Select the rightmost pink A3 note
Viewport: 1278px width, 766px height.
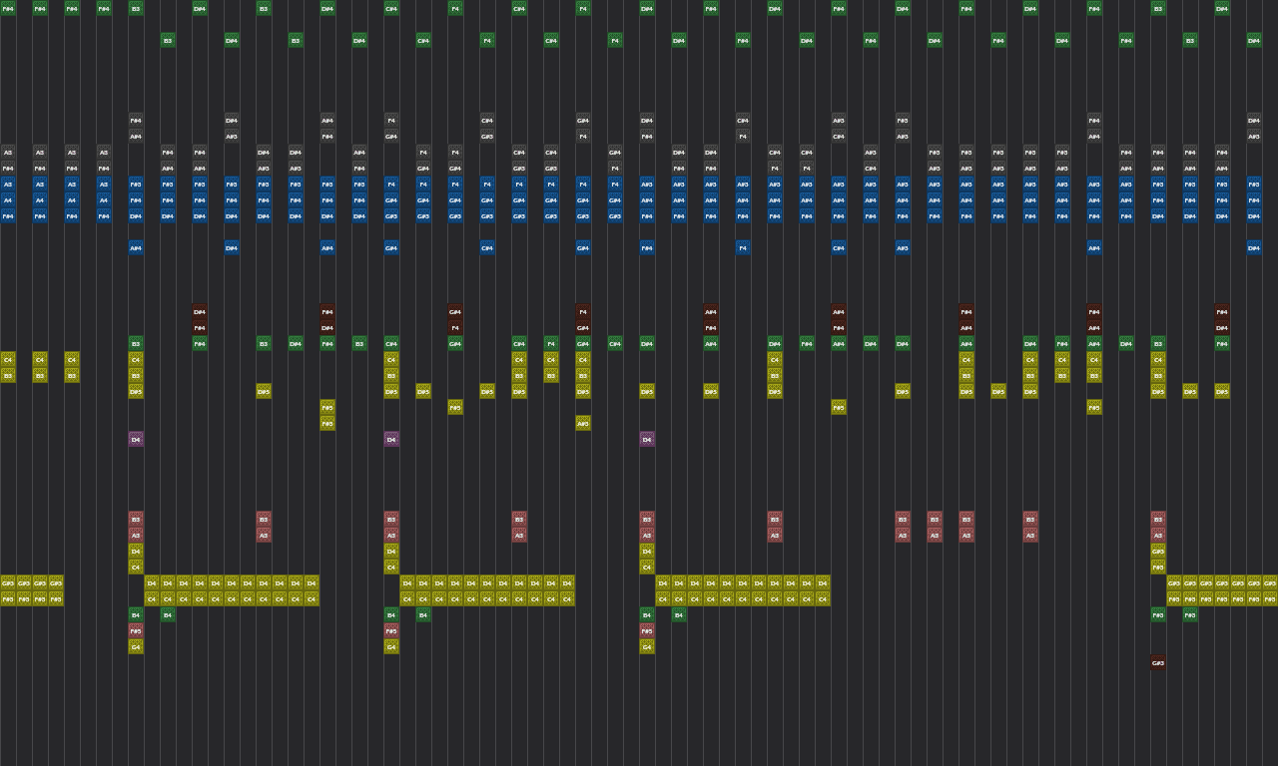pyautogui.click(x=1158, y=535)
